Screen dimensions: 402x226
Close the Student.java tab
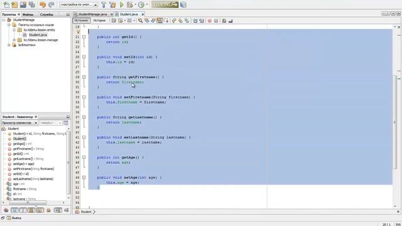(143, 14)
